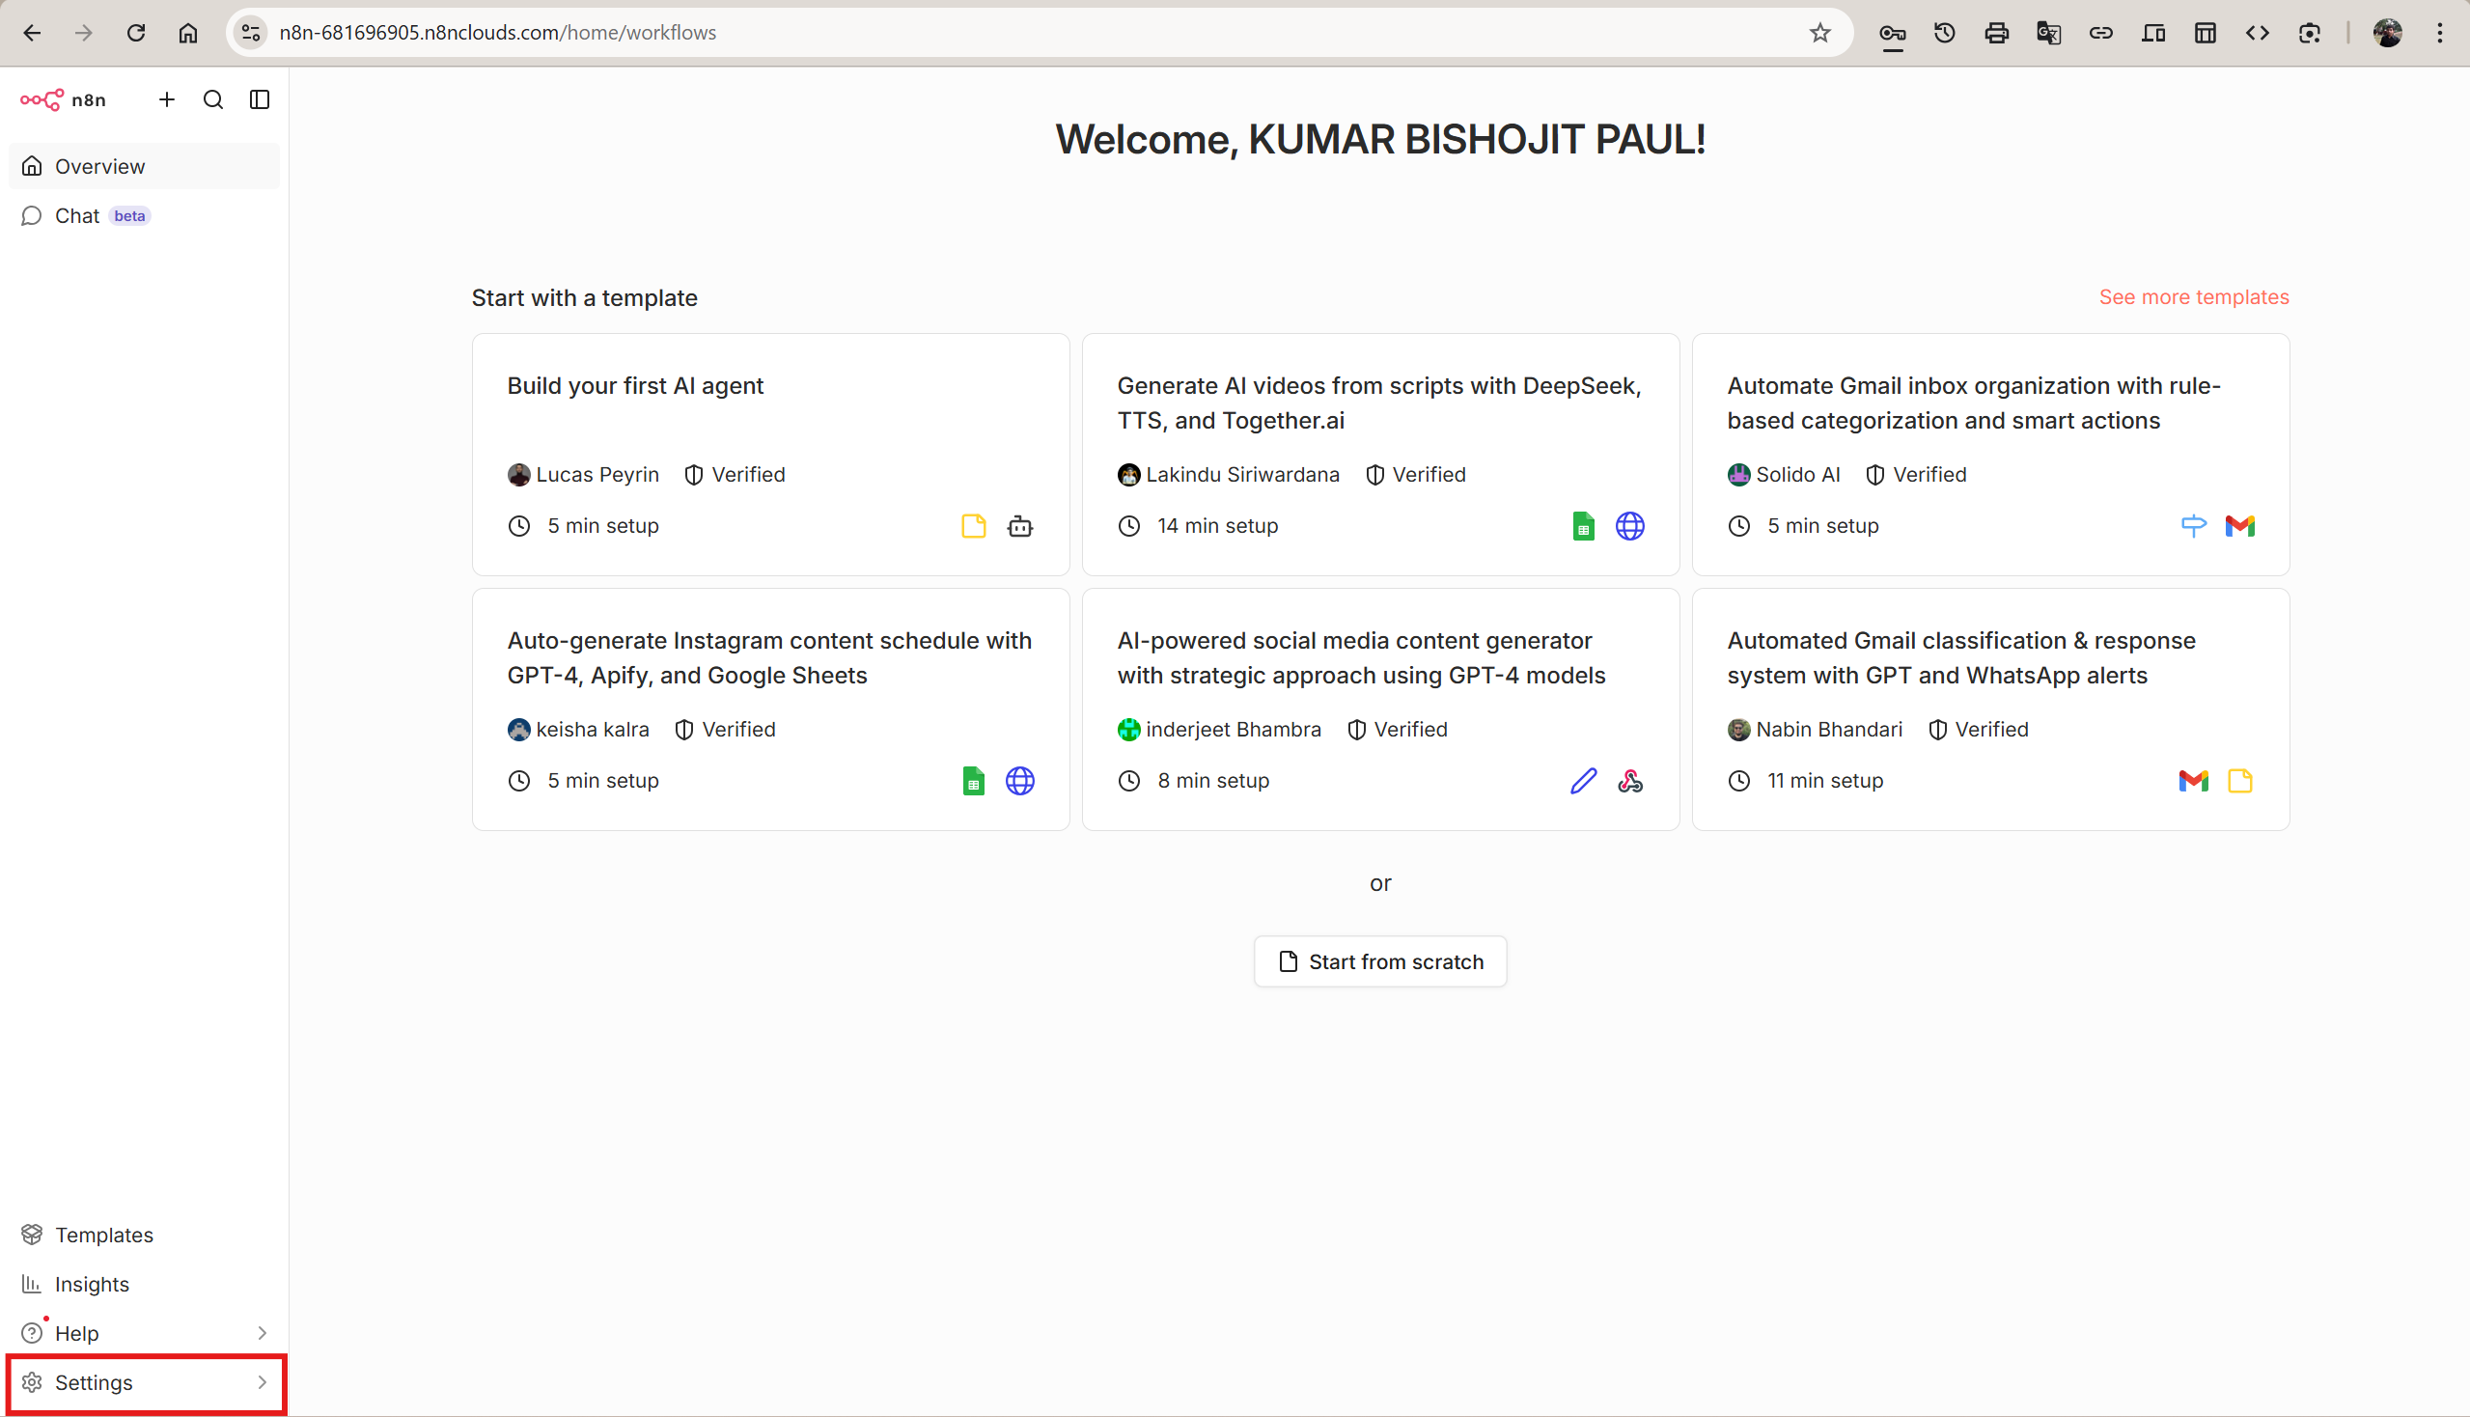Open the browser three-dot menu
Screen dimensions: 2470x1417
point(2440,33)
